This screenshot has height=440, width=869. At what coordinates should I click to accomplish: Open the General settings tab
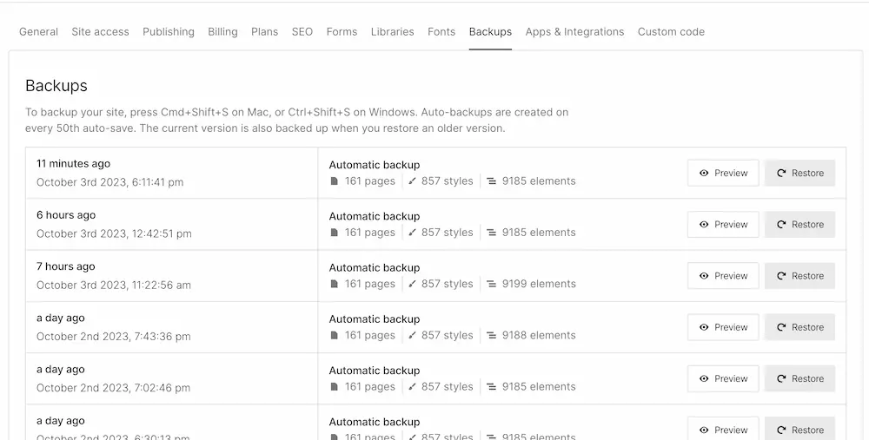[38, 32]
